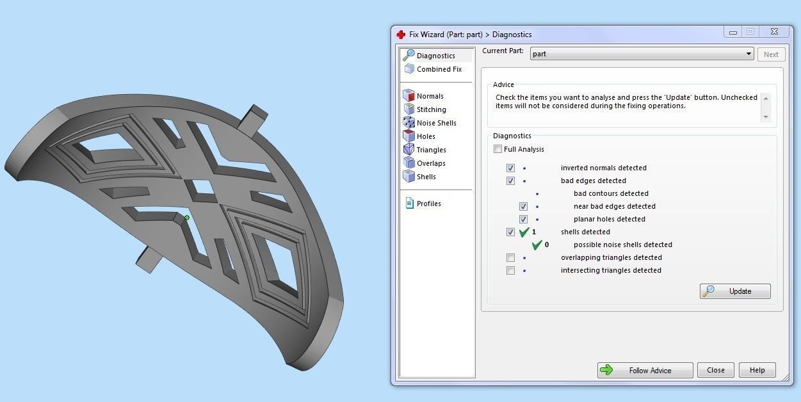The width and height of the screenshot is (801, 402).
Task: Click the Update button
Action: tap(735, 291)
